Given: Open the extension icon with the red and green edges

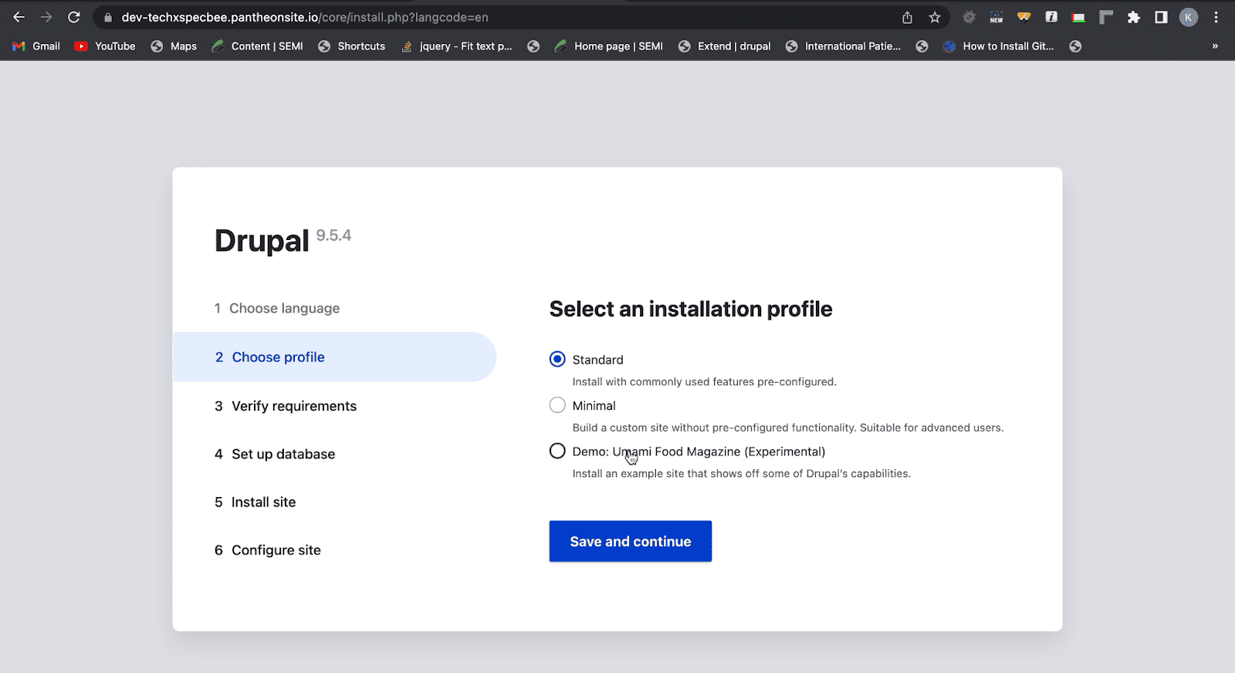Looking at the screenshot, I should tap(1078, 18).
